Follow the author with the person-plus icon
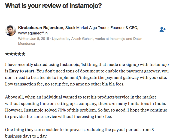 pos(162,29)
